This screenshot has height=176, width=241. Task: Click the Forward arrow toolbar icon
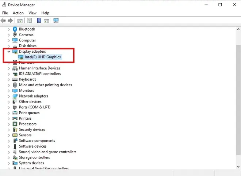(10, 20)
